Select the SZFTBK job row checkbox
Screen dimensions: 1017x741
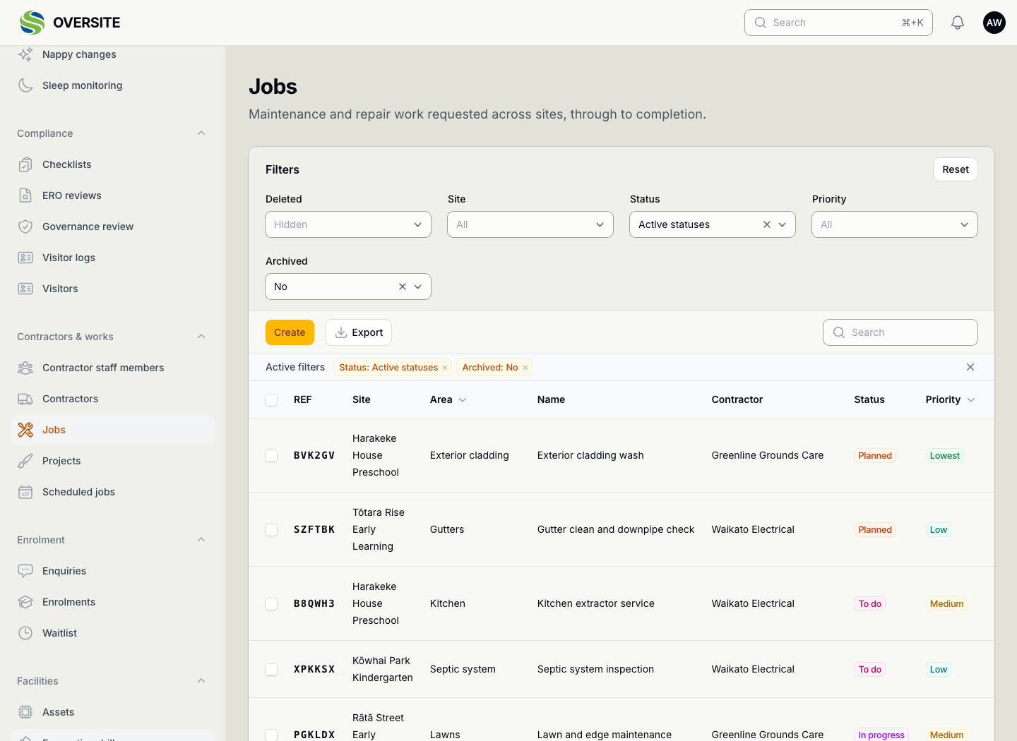[271, 530]
